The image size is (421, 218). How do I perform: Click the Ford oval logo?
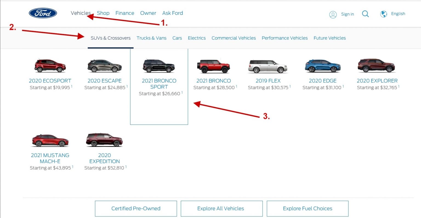[x=43, y=13]
